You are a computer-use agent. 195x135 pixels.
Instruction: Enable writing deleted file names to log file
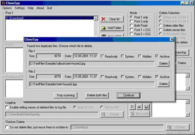7,107
